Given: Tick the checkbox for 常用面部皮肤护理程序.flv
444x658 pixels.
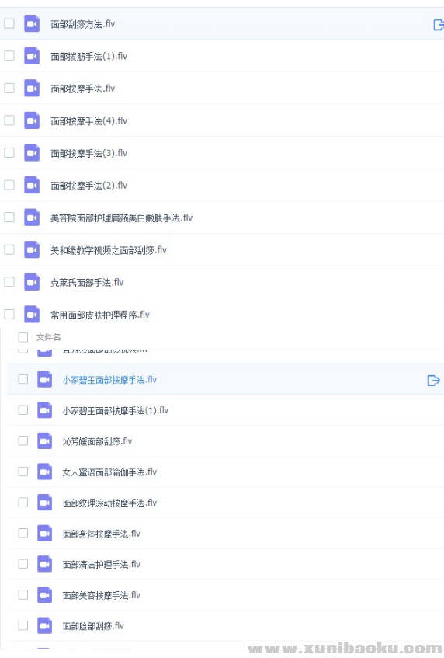Looking at the screenshot, I should click(9, 315).
